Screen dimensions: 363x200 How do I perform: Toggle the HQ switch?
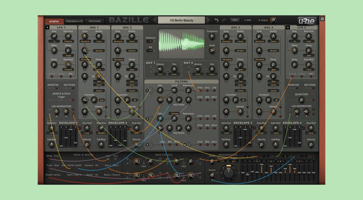[x=150, y=50]
